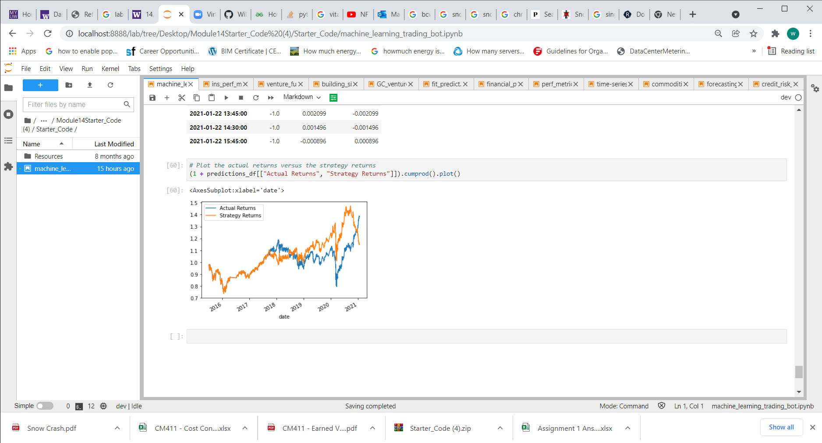
Task: Open the cell type Markdown dropdown
Action: pos(302,97)
